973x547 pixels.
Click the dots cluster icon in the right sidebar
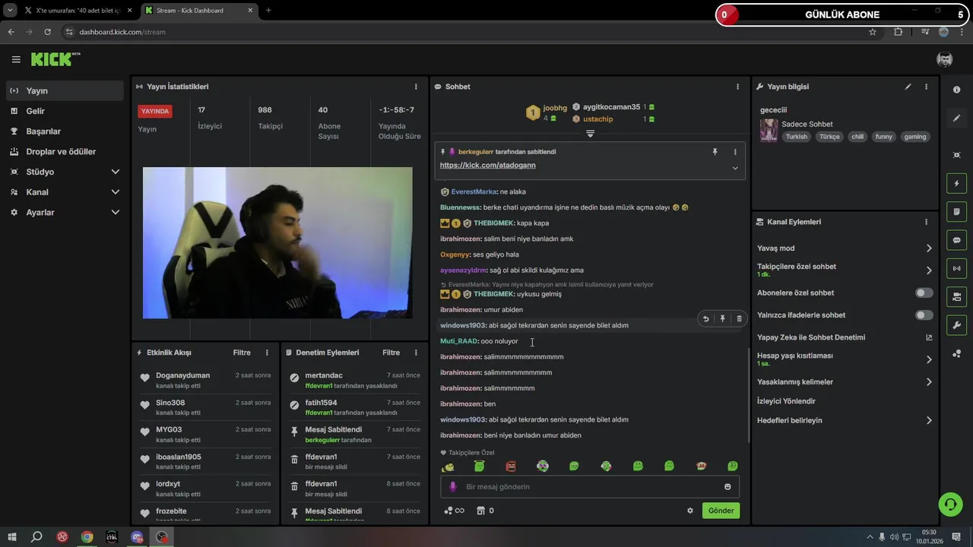956,353
